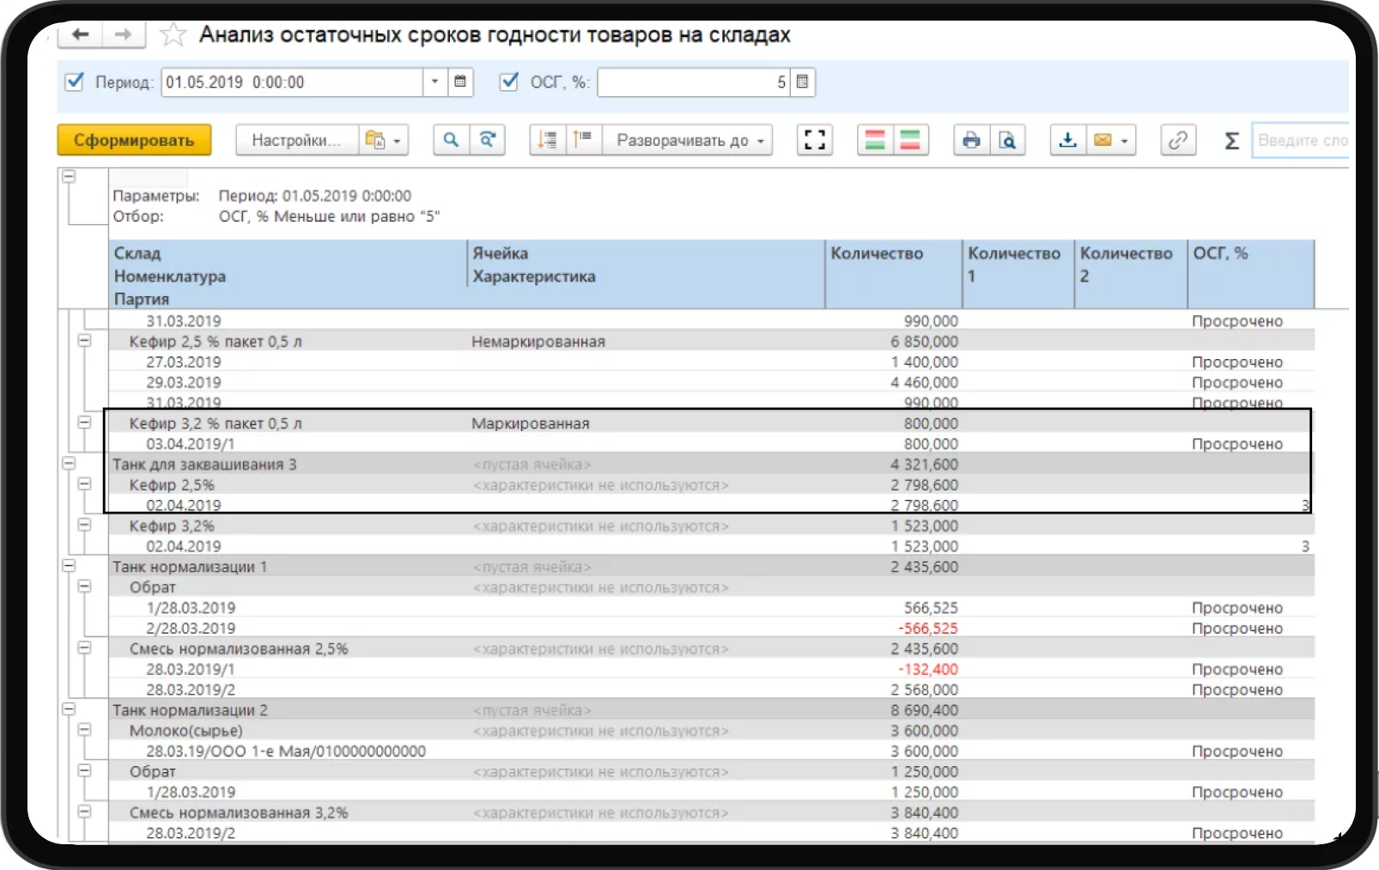This screenshot has height=870, width=1379.
Task: Disable the ОСГ, % checkbox
Action: [x=509, y=82]
